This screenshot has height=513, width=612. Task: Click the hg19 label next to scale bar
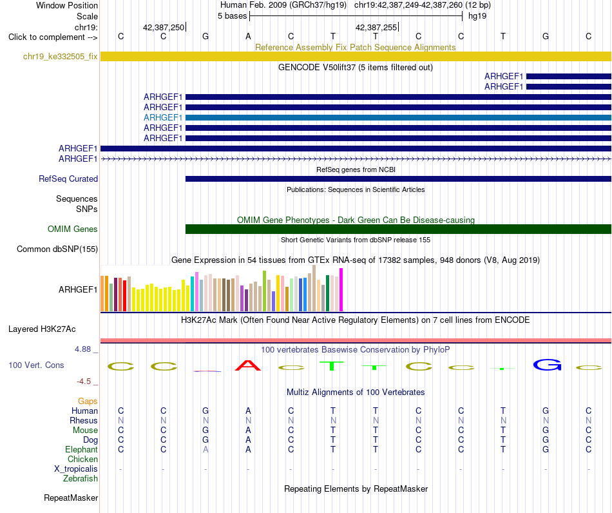[477, 16]
